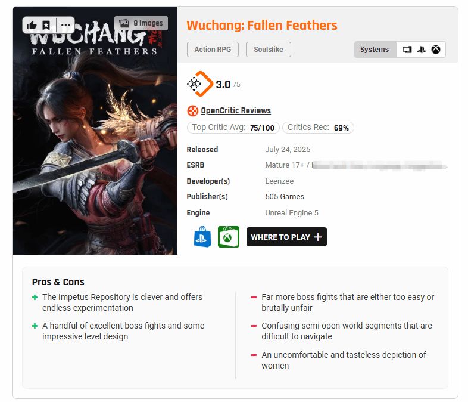
Task: Open the Soulslike genre tag
Action: pyautogui.click(x=269, y=50)
